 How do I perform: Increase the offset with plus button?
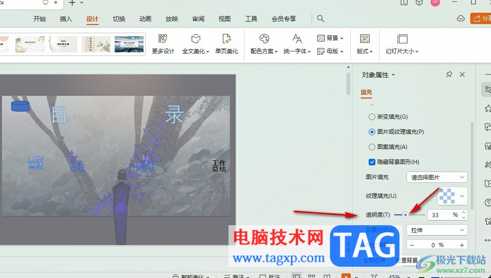pyautogui.click(x=462, y=245)
